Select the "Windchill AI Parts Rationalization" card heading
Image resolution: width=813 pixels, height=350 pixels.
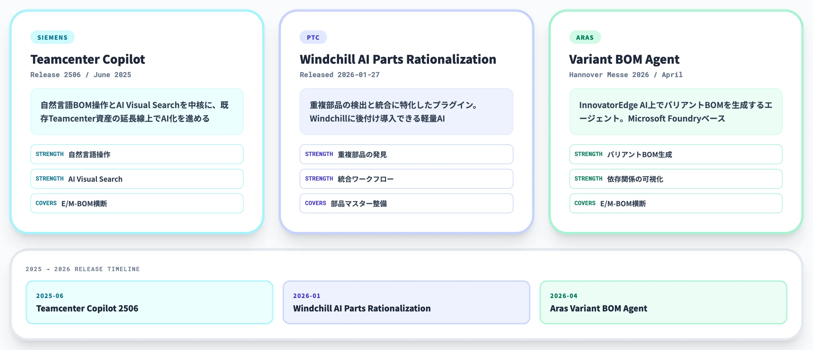pyautogui.click(x=398, y=59)
